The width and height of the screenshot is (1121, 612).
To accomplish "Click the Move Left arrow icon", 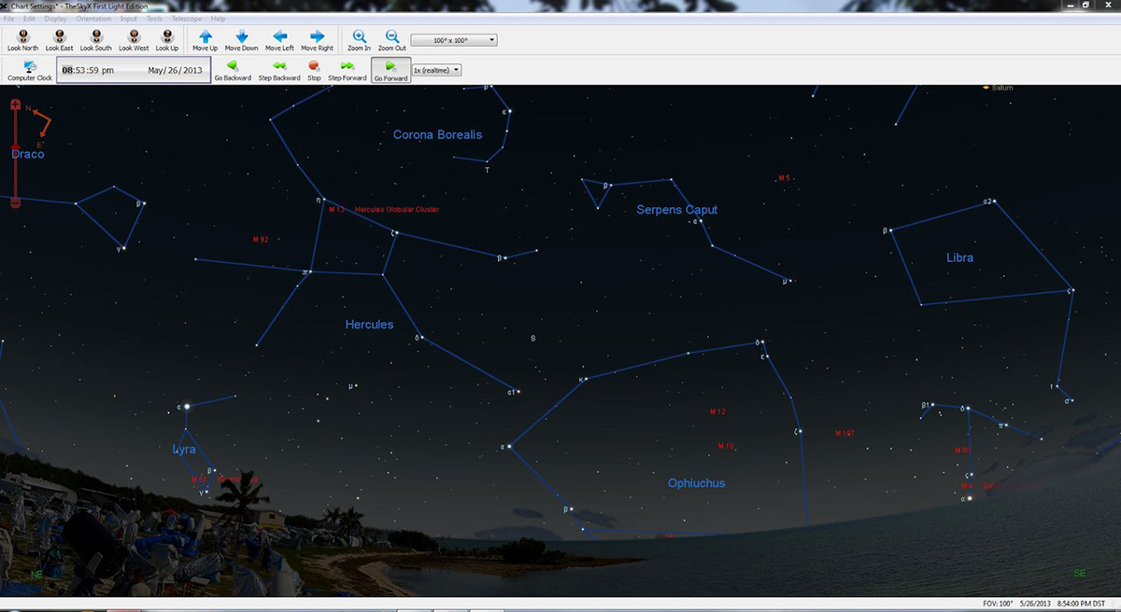I will [x=279, y=39].
